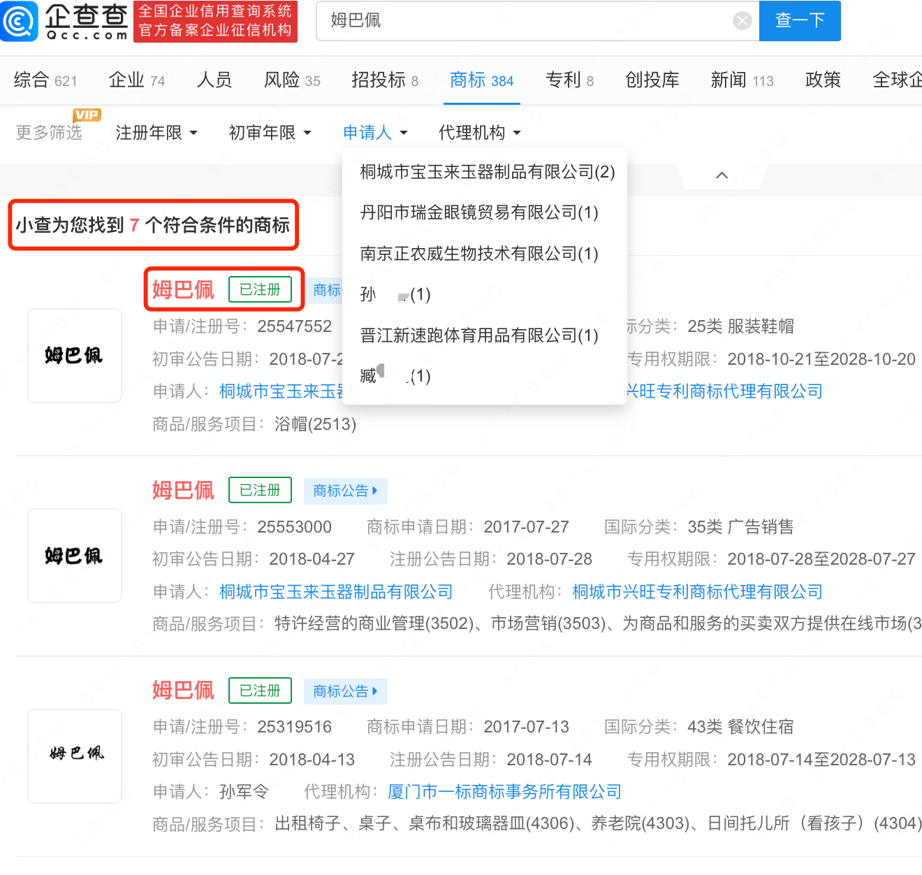Switch to the 综合 621 tab
Image resolution: width=922 pixels, height=875 pixels.
coord(45,80)
